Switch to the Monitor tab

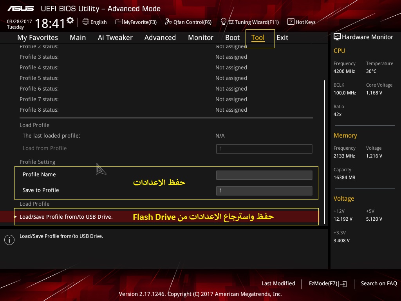pos(200,38)
